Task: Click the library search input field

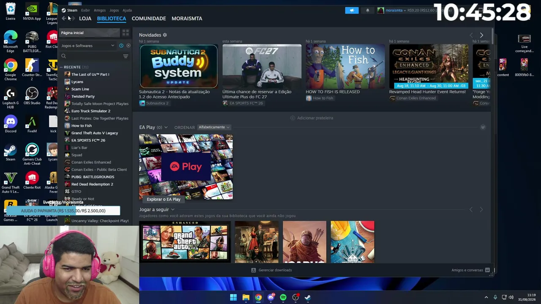Action: click(94, 56)
